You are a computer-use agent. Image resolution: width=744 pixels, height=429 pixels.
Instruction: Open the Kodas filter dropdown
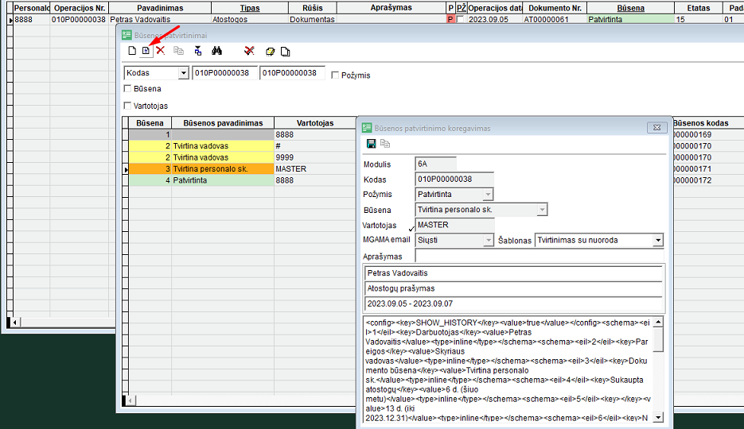pos(184,73)
